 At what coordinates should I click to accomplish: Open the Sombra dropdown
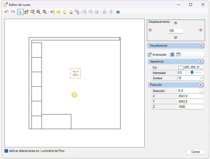pyautogui.click(x=201, y=78)
